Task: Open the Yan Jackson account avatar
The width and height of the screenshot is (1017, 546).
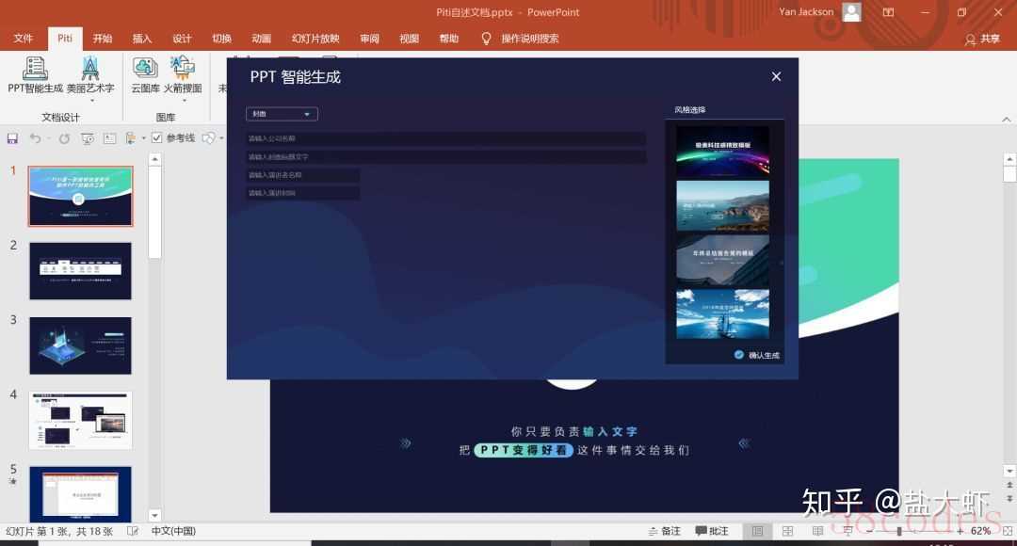Action: pyautogui.click(x=851, y=11)
